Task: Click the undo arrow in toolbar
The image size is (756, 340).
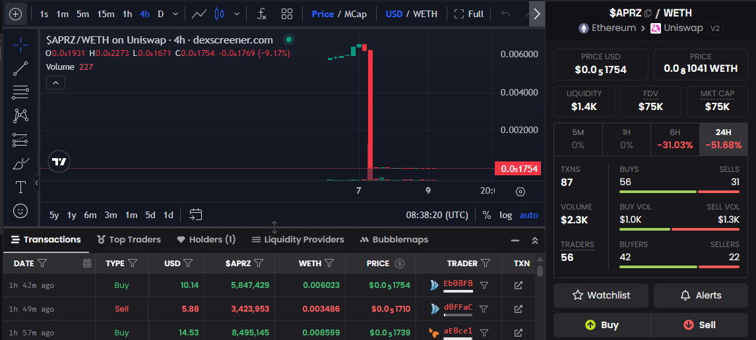Action: [x=506, y=14]
